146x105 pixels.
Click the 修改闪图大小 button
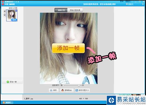tap(82, 90)
